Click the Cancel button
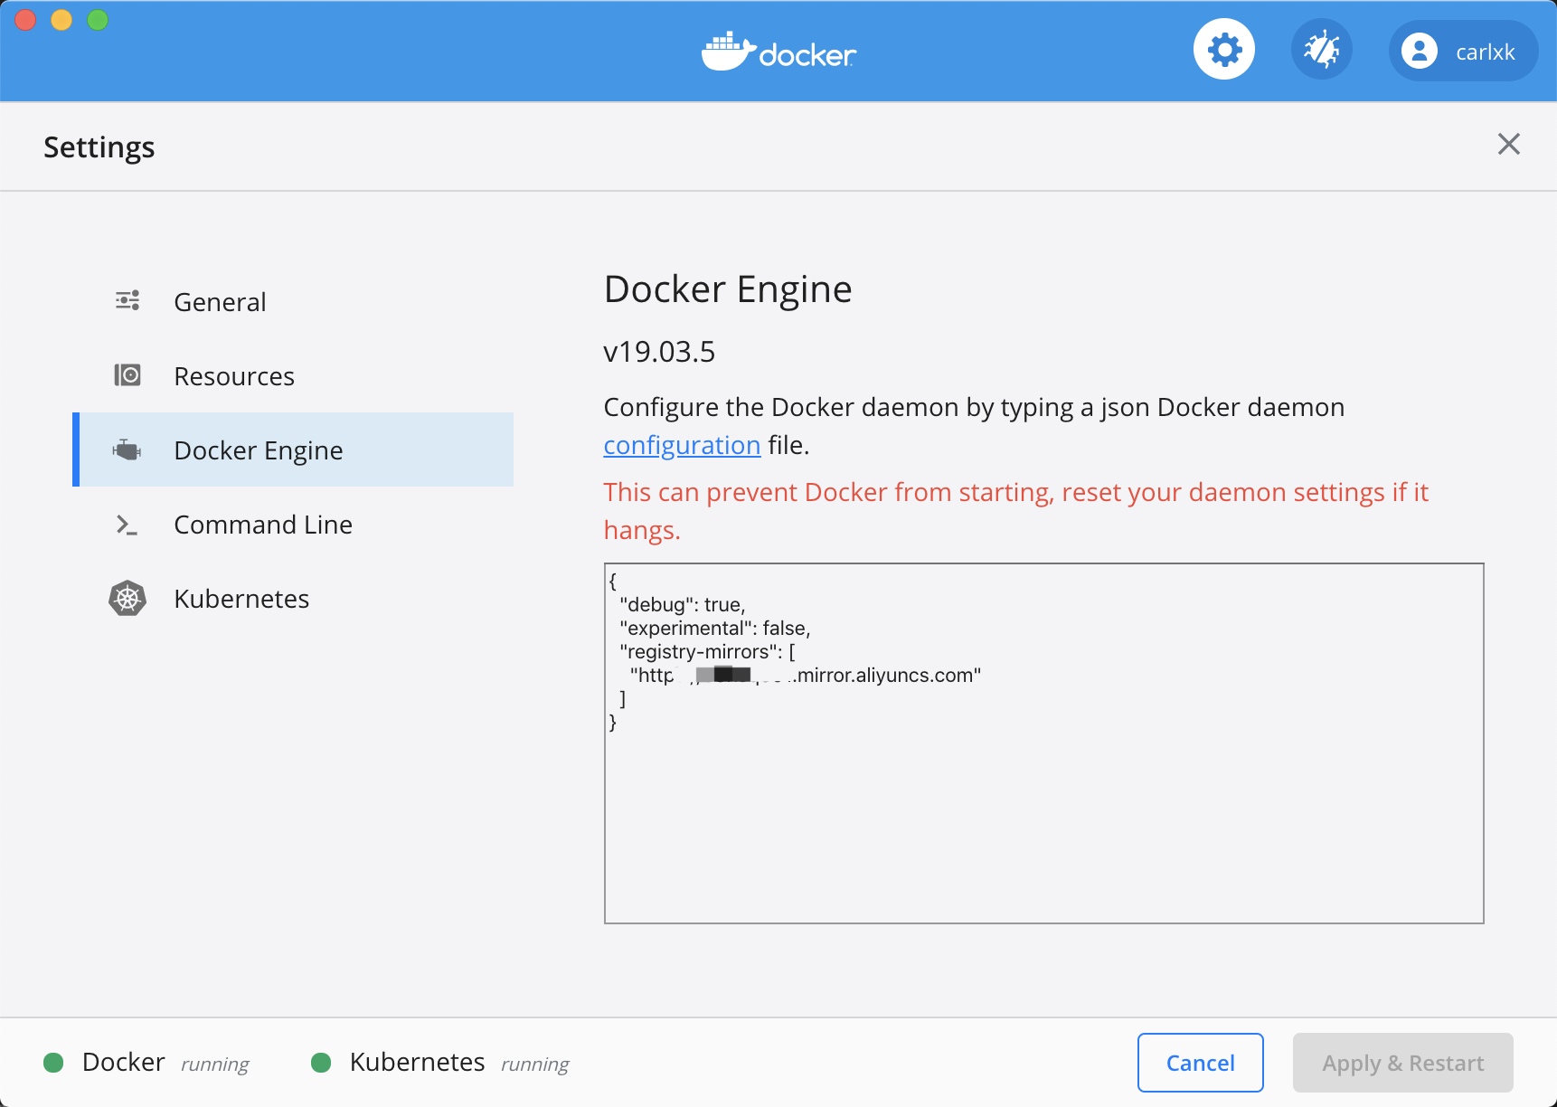 [x=1201, y=1063]
